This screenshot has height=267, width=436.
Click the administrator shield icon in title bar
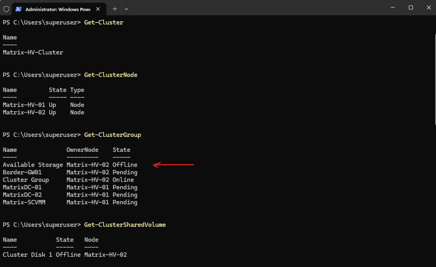point(6,9)
